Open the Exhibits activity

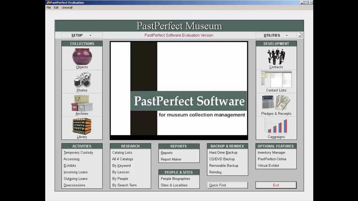tap(70, 166)
